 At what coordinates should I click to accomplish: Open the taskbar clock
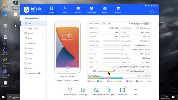[165, 97]
